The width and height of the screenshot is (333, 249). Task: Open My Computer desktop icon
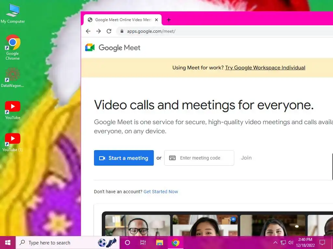(13, 13)
